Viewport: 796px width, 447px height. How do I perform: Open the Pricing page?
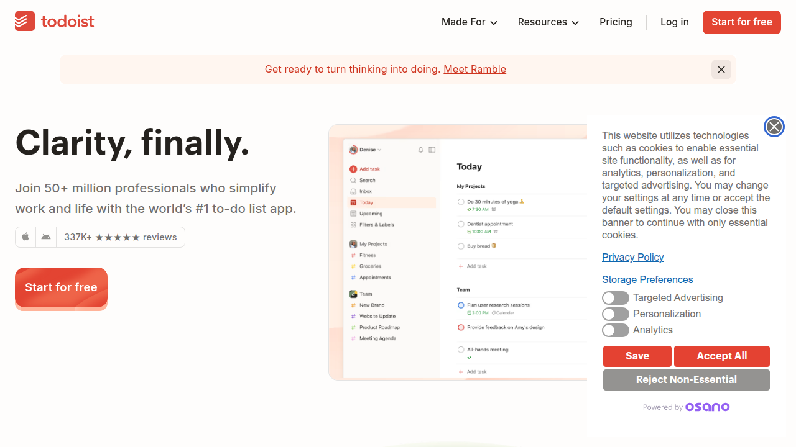(616, 22)
